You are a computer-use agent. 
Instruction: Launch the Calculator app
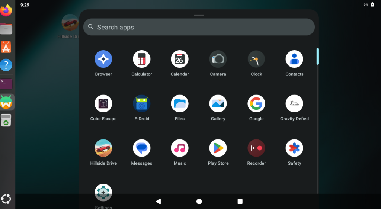(x=142, y=59)
